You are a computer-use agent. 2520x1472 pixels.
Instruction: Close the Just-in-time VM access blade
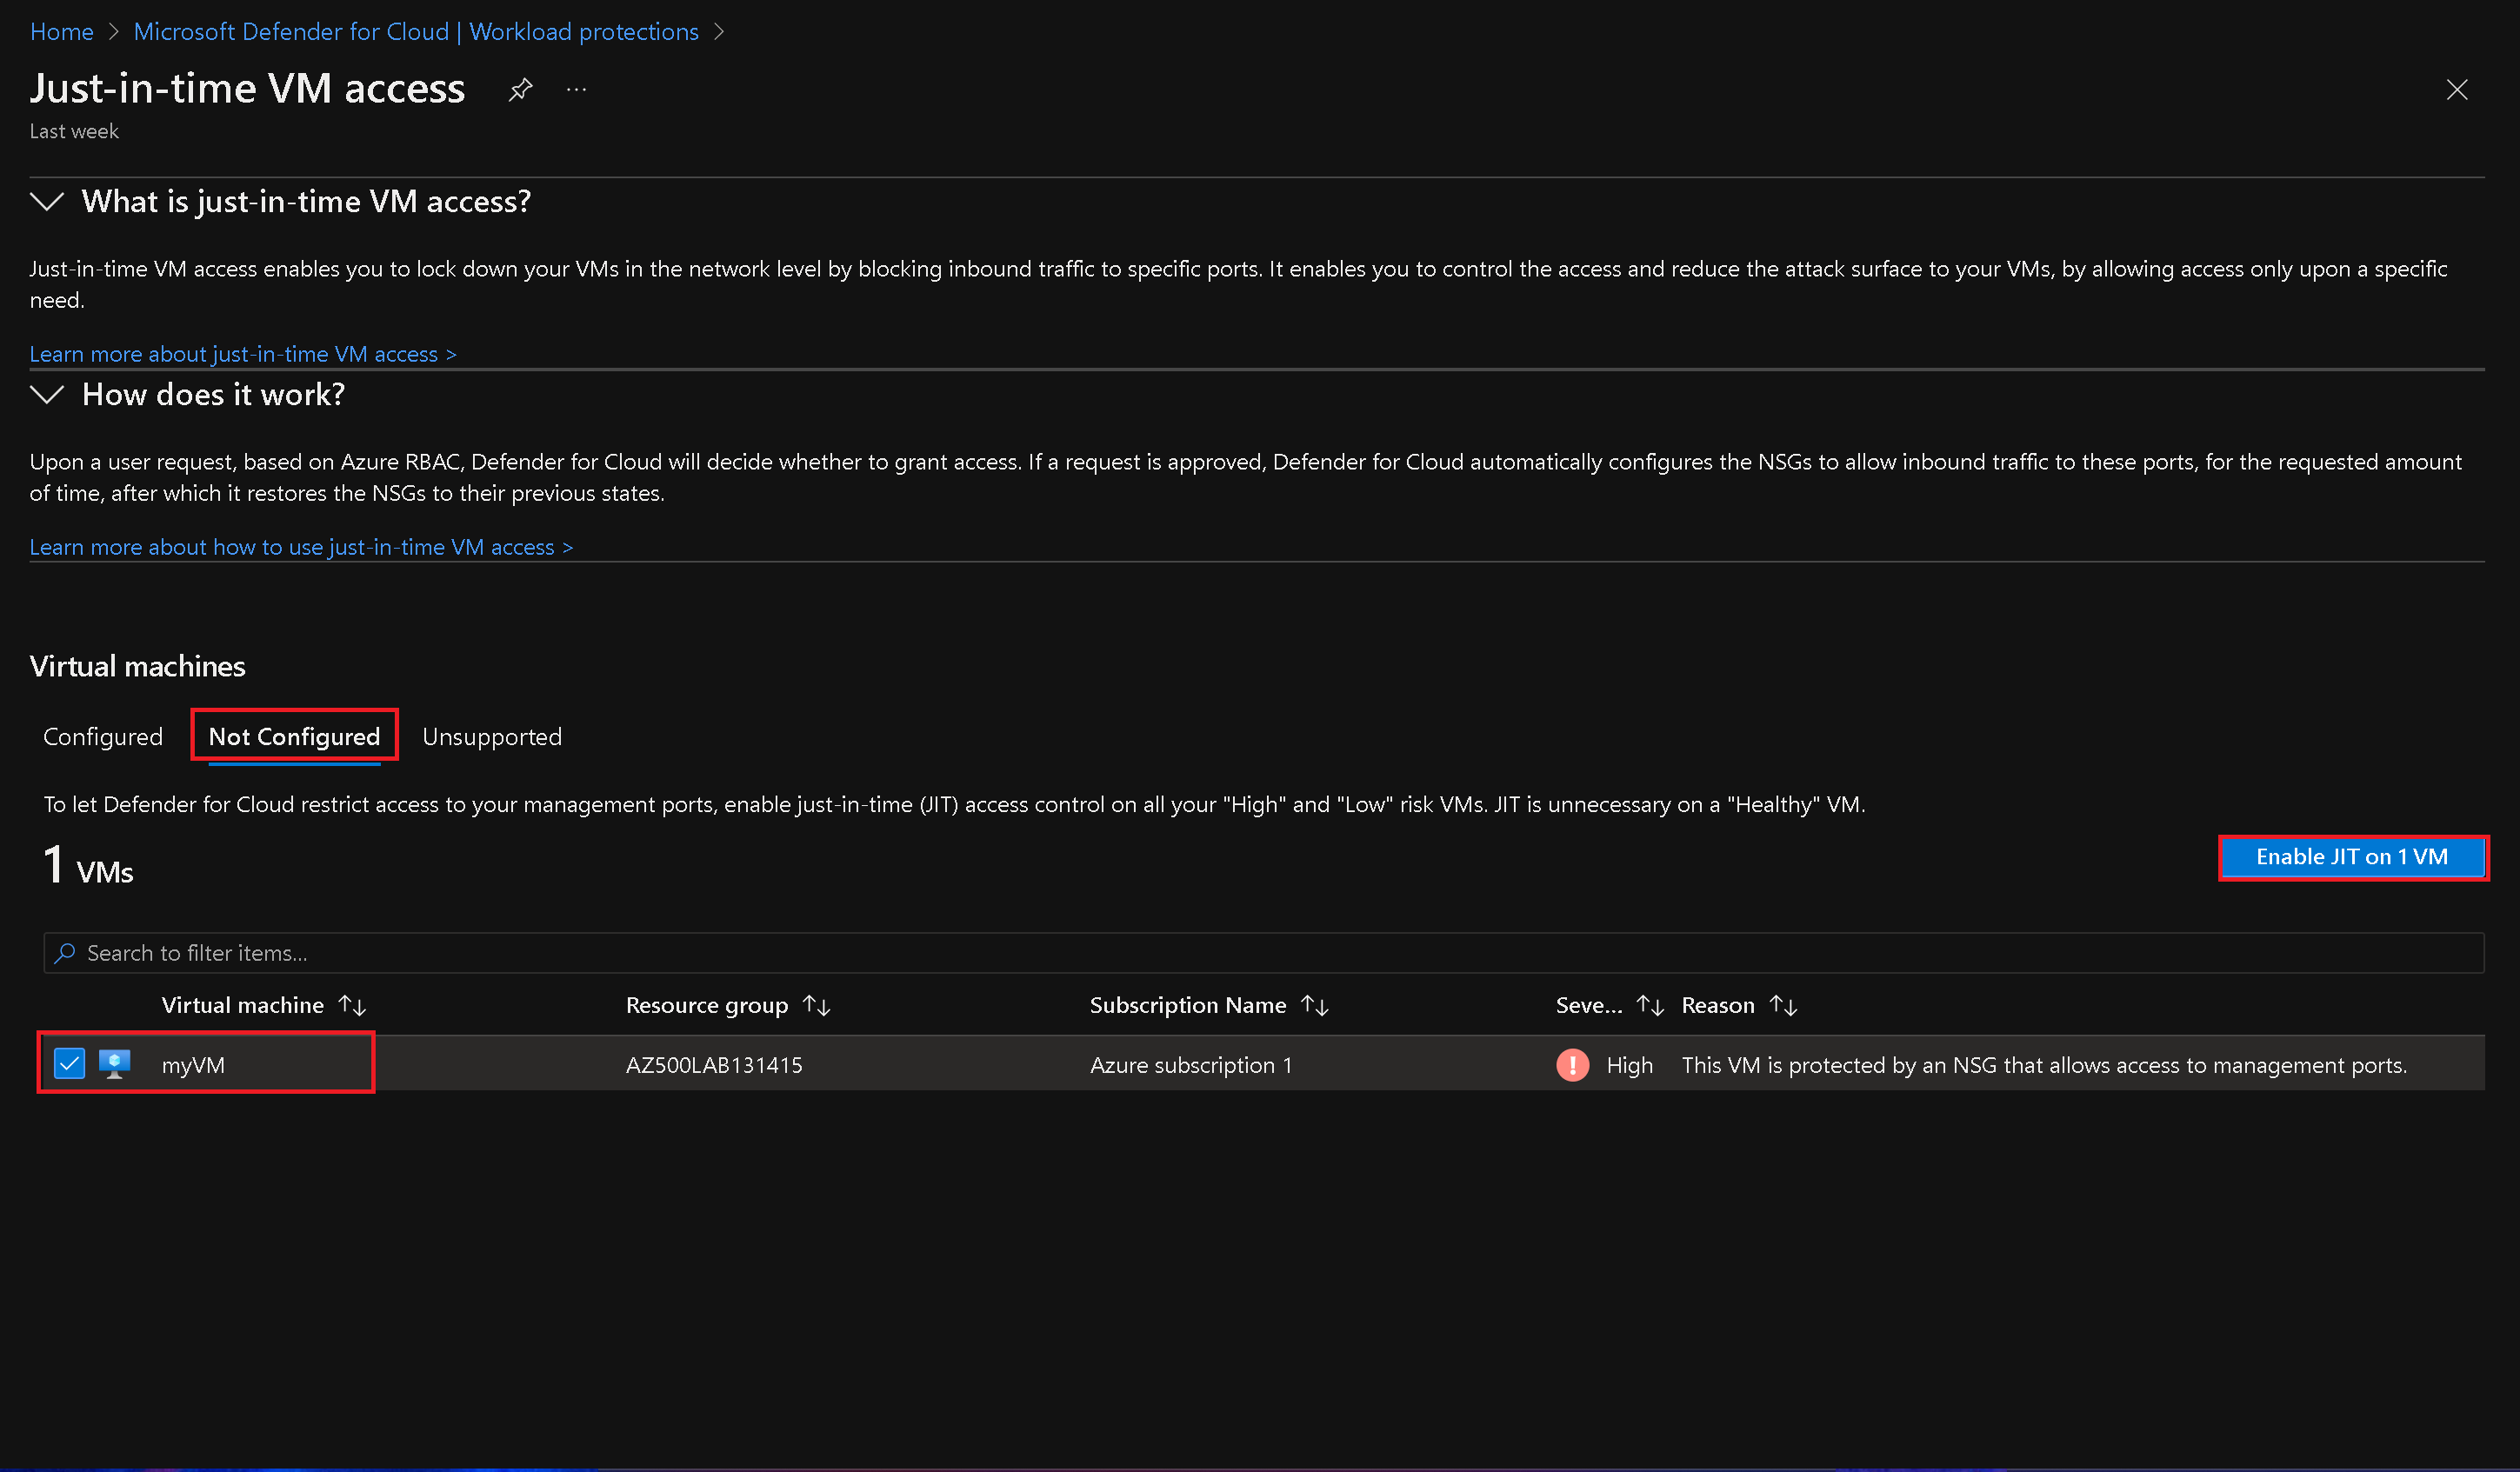coord(2458,90)
